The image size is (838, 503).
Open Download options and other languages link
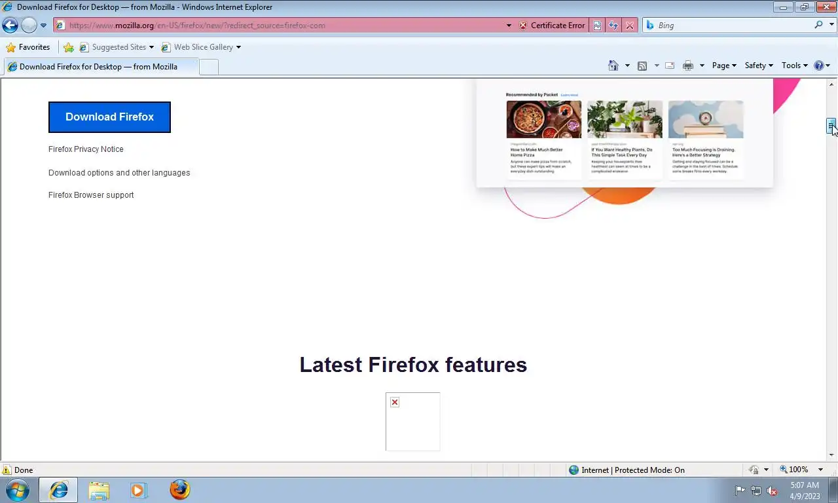tap(119, 173)
